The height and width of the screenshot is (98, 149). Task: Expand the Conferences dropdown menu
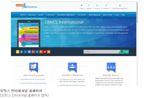coord(51,15)
